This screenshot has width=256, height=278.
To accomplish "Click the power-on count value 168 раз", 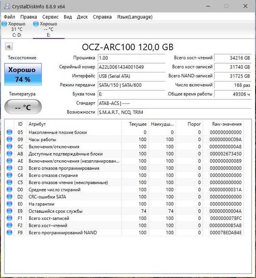I will tap(233, 85).
